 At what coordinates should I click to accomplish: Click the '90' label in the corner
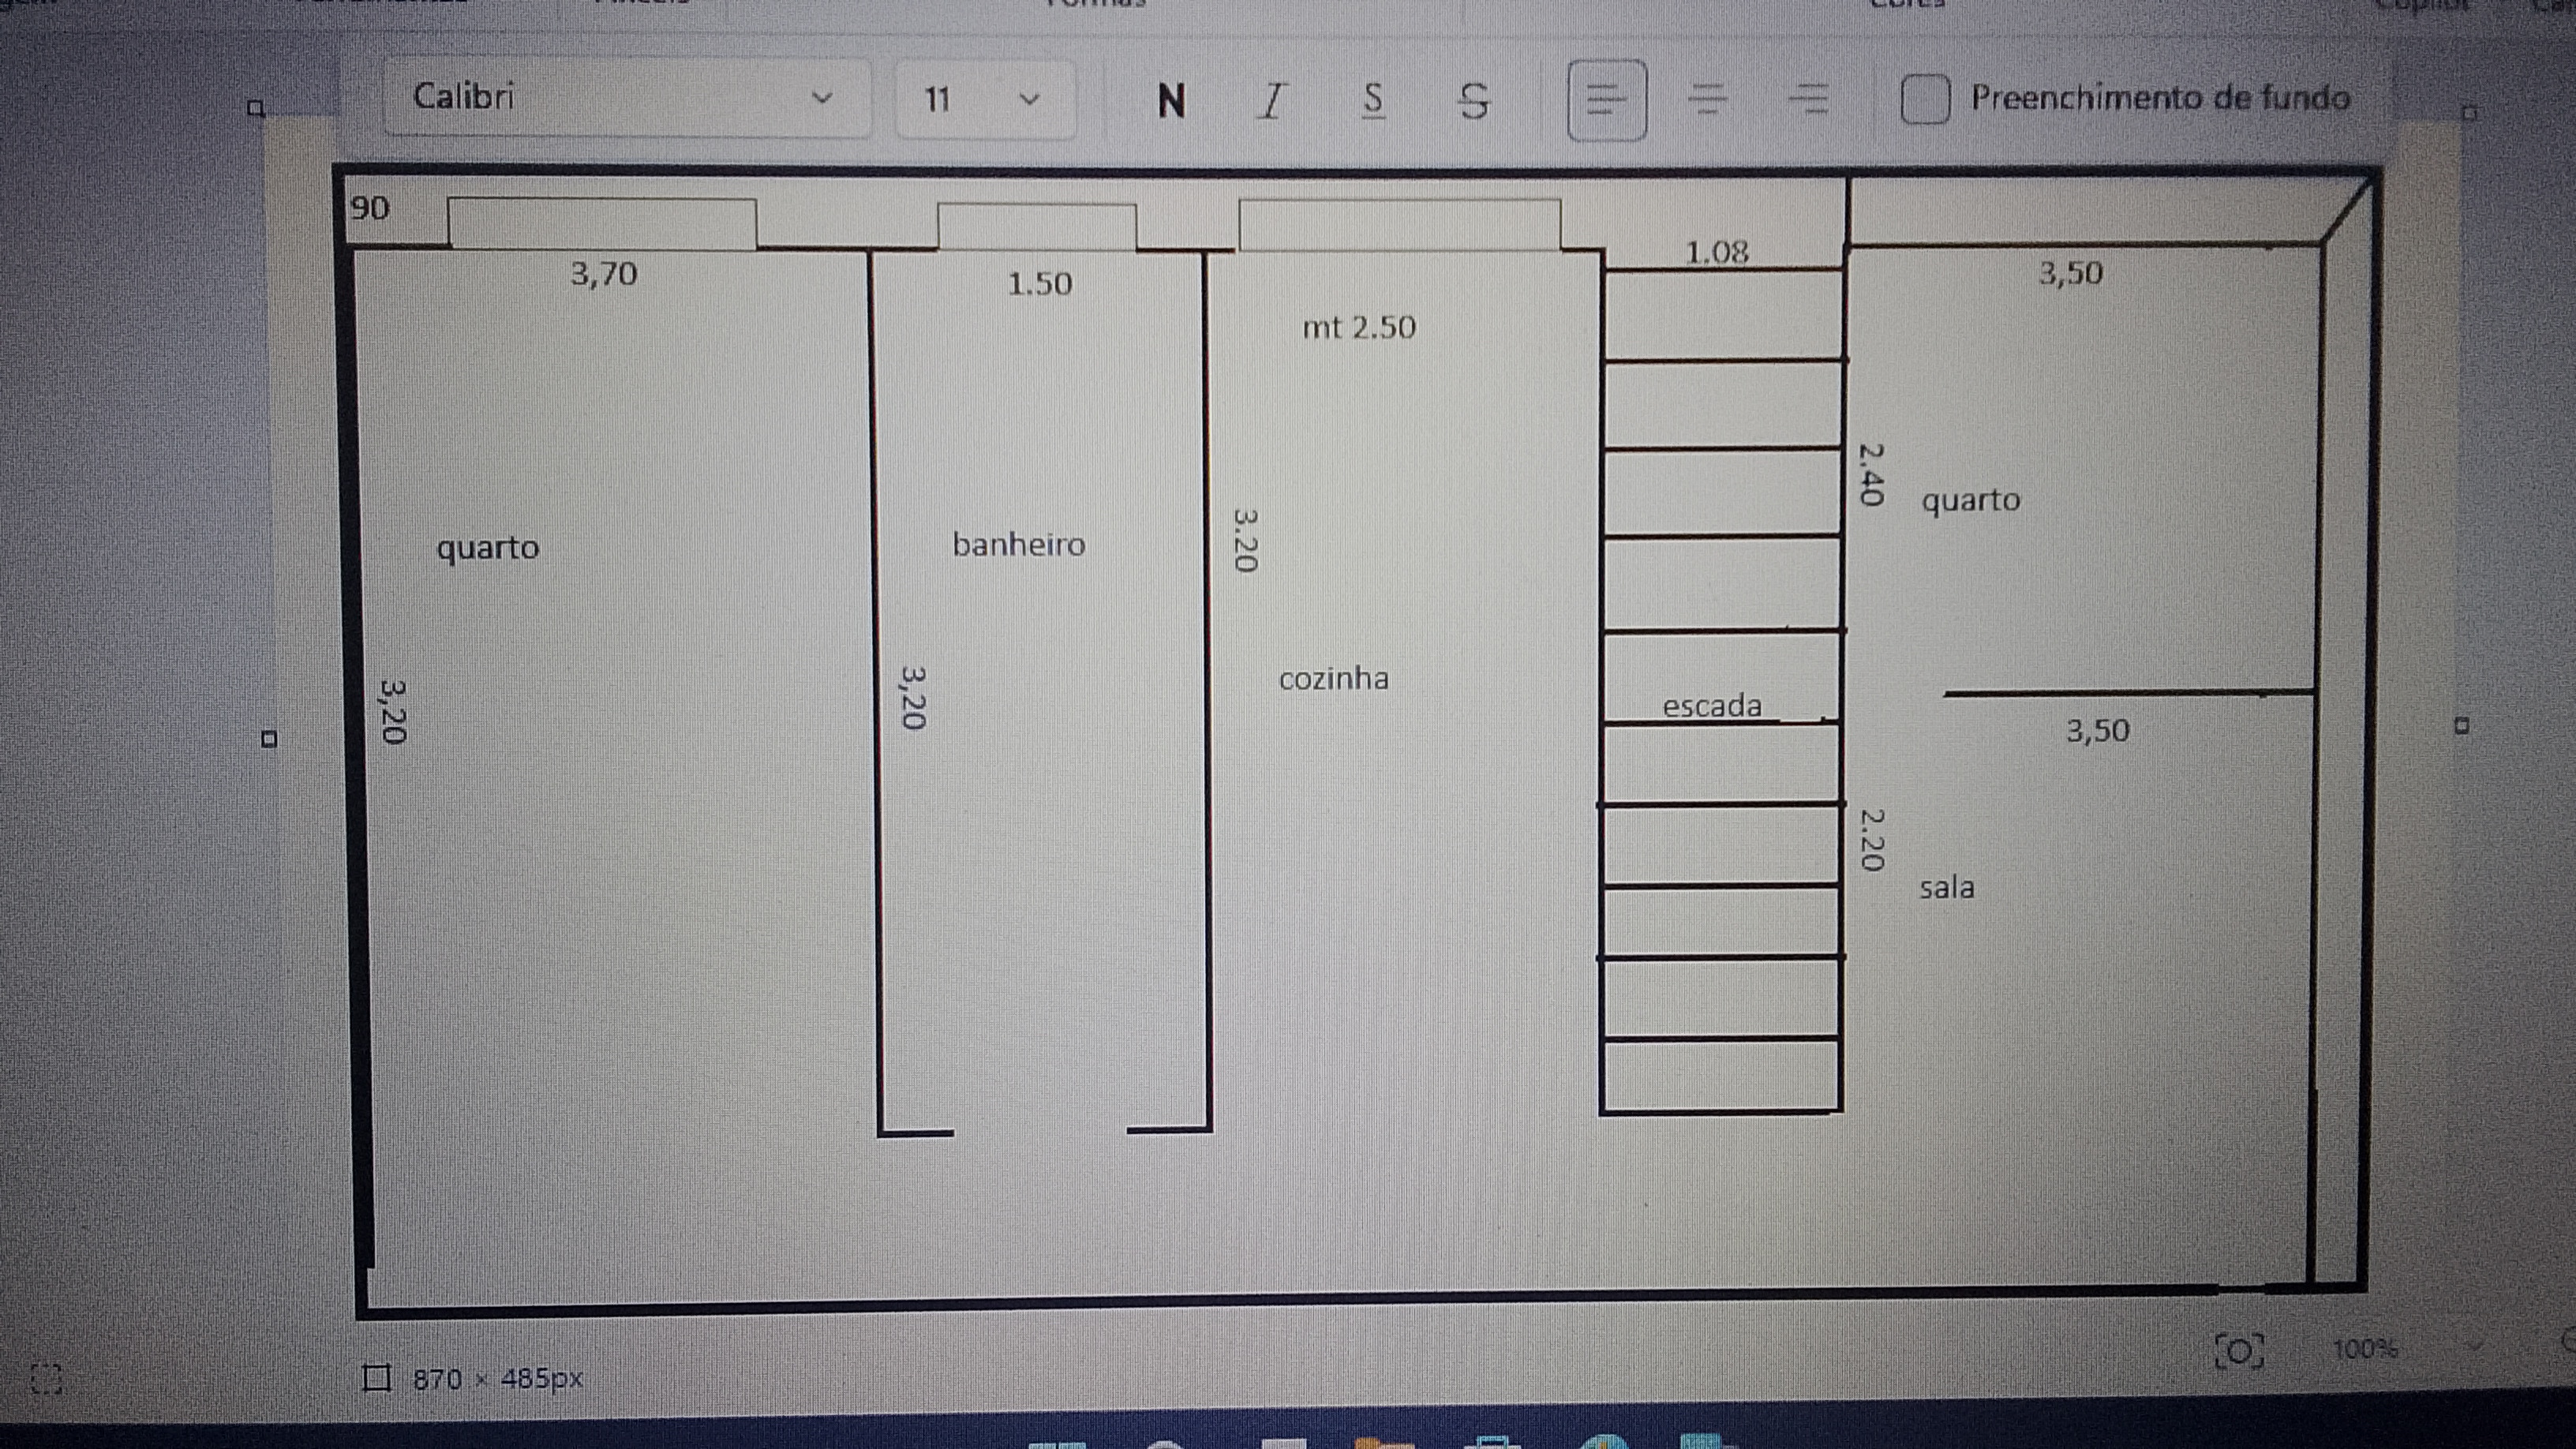[x=369, y=208]
